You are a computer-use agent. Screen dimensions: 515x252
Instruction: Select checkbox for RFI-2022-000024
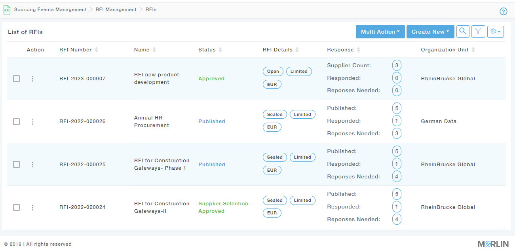click(16, 207)
